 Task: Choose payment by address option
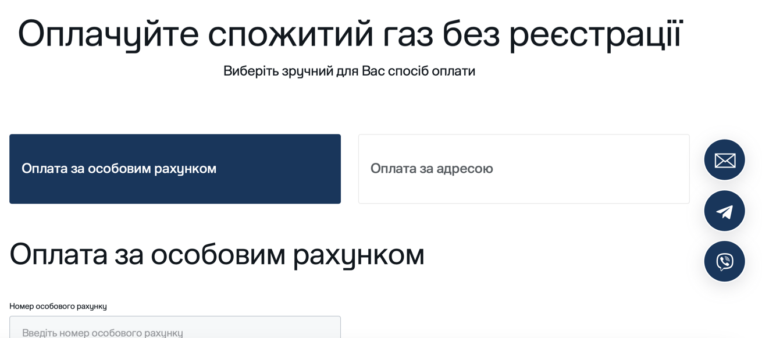(524, 169)
